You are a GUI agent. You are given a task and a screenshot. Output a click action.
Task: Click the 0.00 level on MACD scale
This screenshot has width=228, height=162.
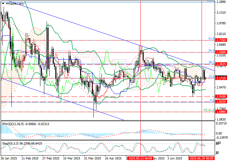coord(220,133)
